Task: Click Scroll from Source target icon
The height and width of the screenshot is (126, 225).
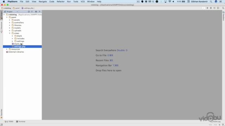Action: (x=29, y=12)
